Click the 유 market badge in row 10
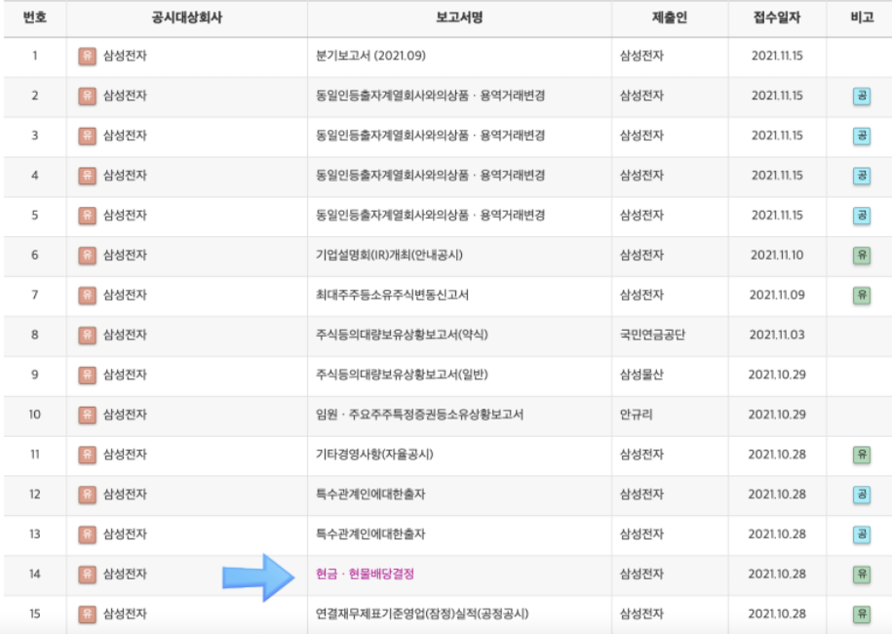Image resolution: width=892 pixels, height=634 pixels. 87,415
